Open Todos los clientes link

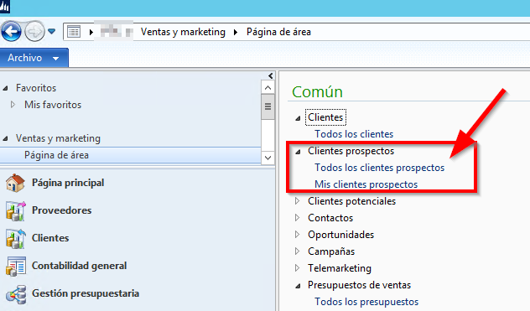[x=354, y=134]
